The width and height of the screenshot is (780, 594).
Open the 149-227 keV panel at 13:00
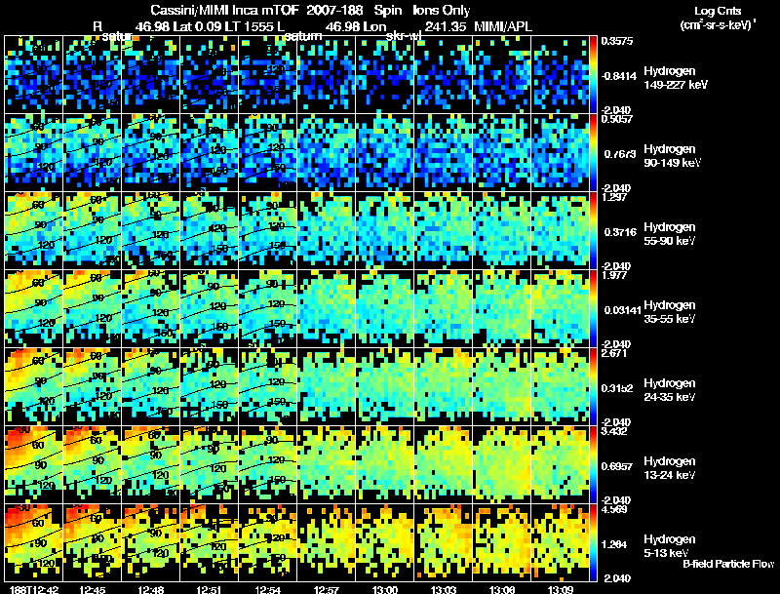pos(385,74)
